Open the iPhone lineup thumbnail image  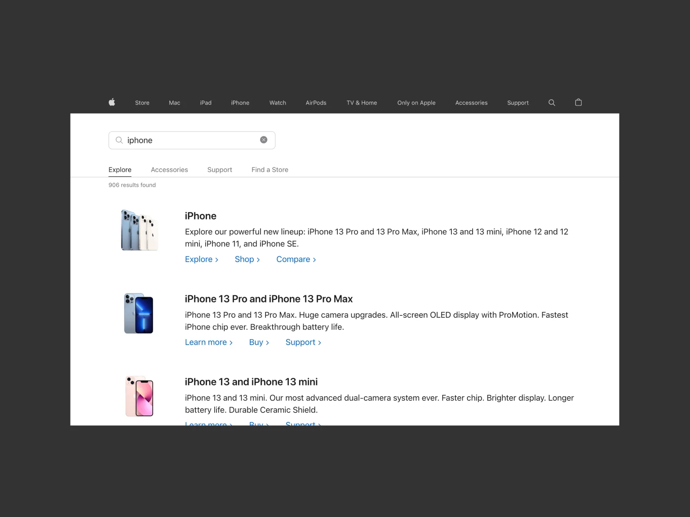139,230
